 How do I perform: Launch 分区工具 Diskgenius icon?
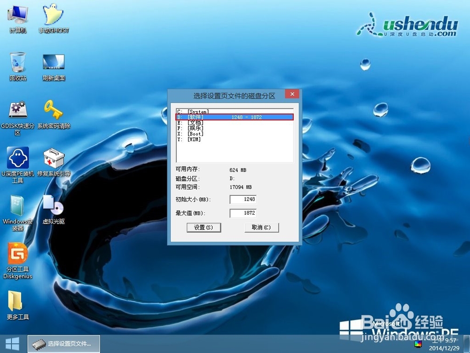click(x=18, y=261)
